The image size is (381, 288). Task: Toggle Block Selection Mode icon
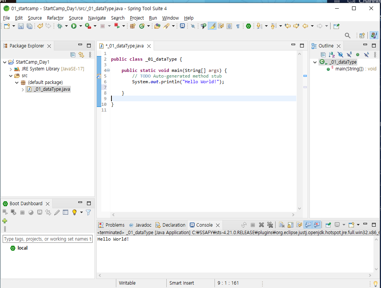pyautogui.click(x=229, y=26)
